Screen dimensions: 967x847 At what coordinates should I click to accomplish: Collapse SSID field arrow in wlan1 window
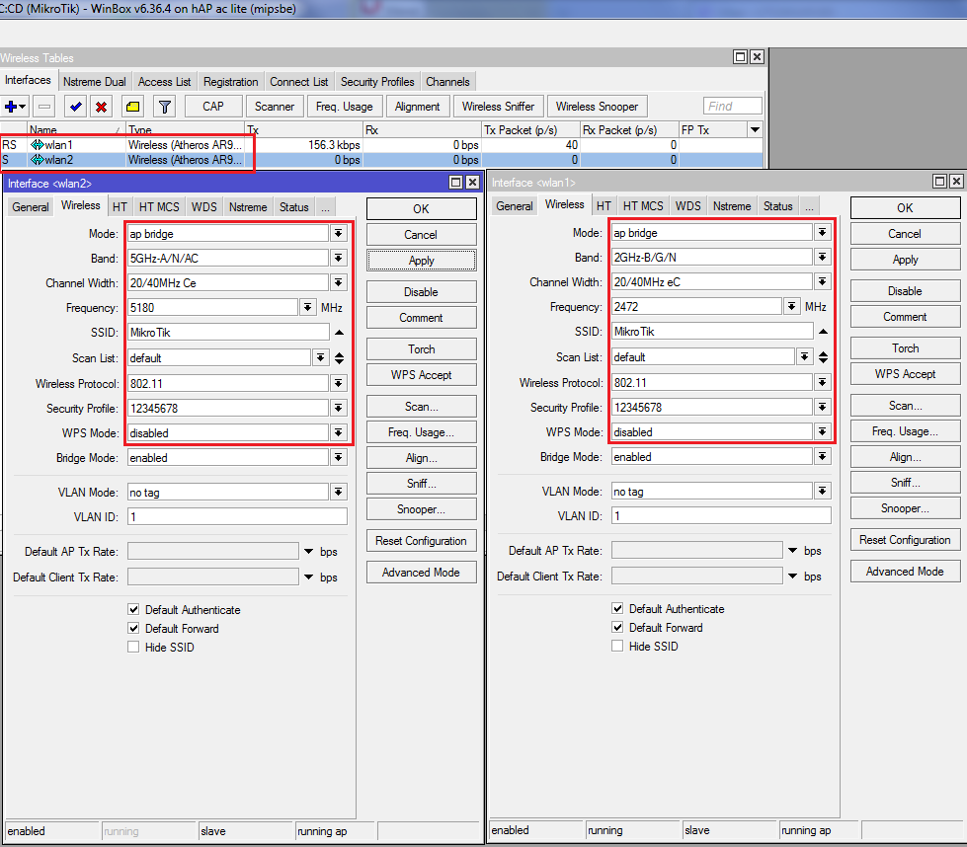point(824,331)
